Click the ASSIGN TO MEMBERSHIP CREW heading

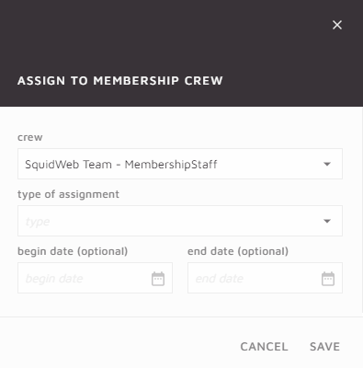(x=120, y=81)
